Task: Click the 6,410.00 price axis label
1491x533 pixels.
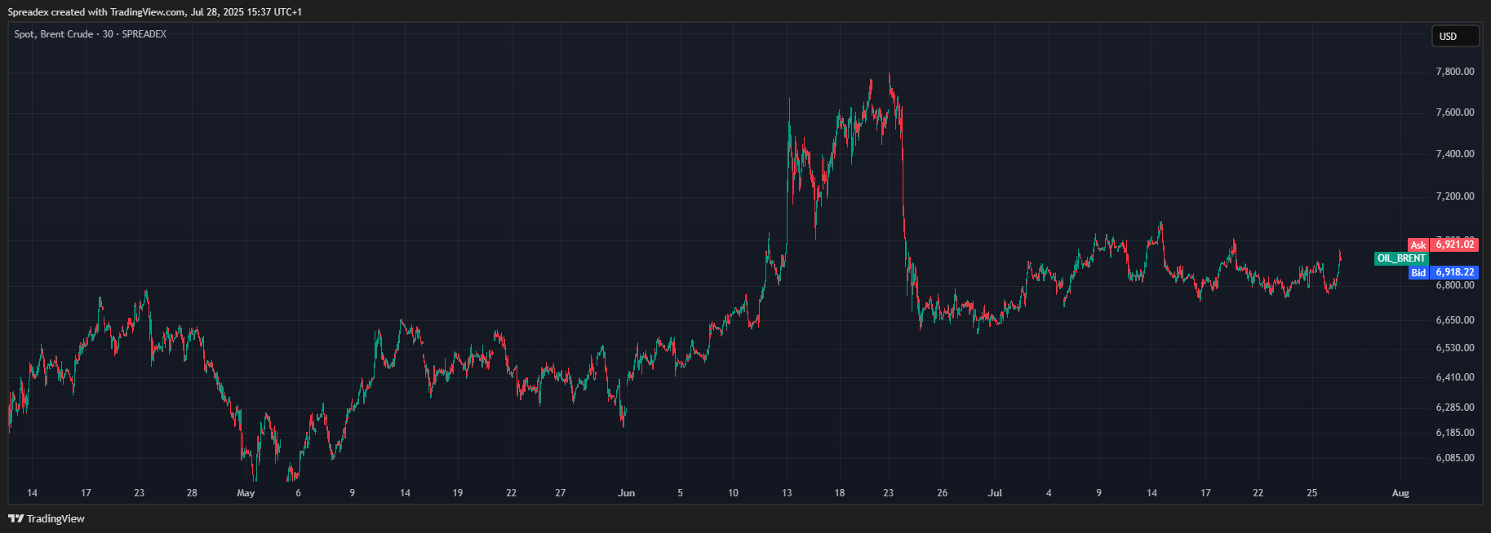Action: pos(1455,377)
